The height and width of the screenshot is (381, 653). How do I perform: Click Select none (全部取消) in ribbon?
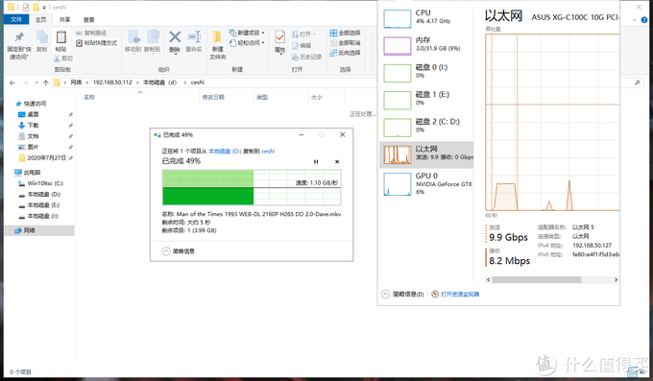tap(345, 43)
